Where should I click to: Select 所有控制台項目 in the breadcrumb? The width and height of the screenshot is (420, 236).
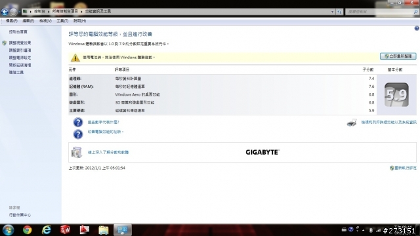pos(65,12)
